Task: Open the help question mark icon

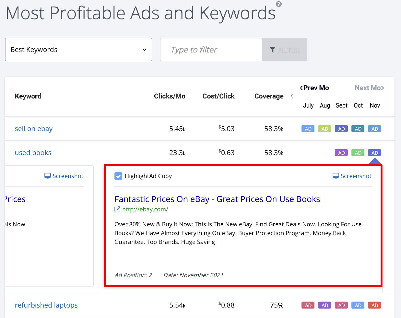Action: tap(279, 4)
